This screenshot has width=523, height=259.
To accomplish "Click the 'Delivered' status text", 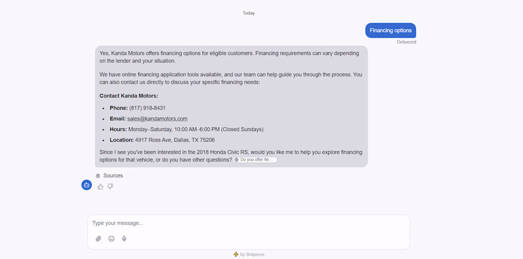I will click(x=406, y=42).
